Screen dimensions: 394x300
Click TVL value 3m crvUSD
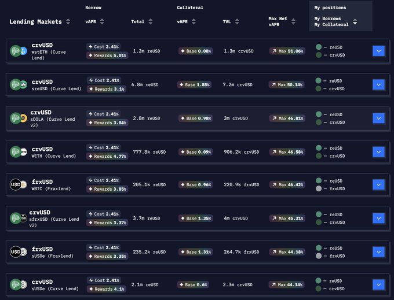236,118
